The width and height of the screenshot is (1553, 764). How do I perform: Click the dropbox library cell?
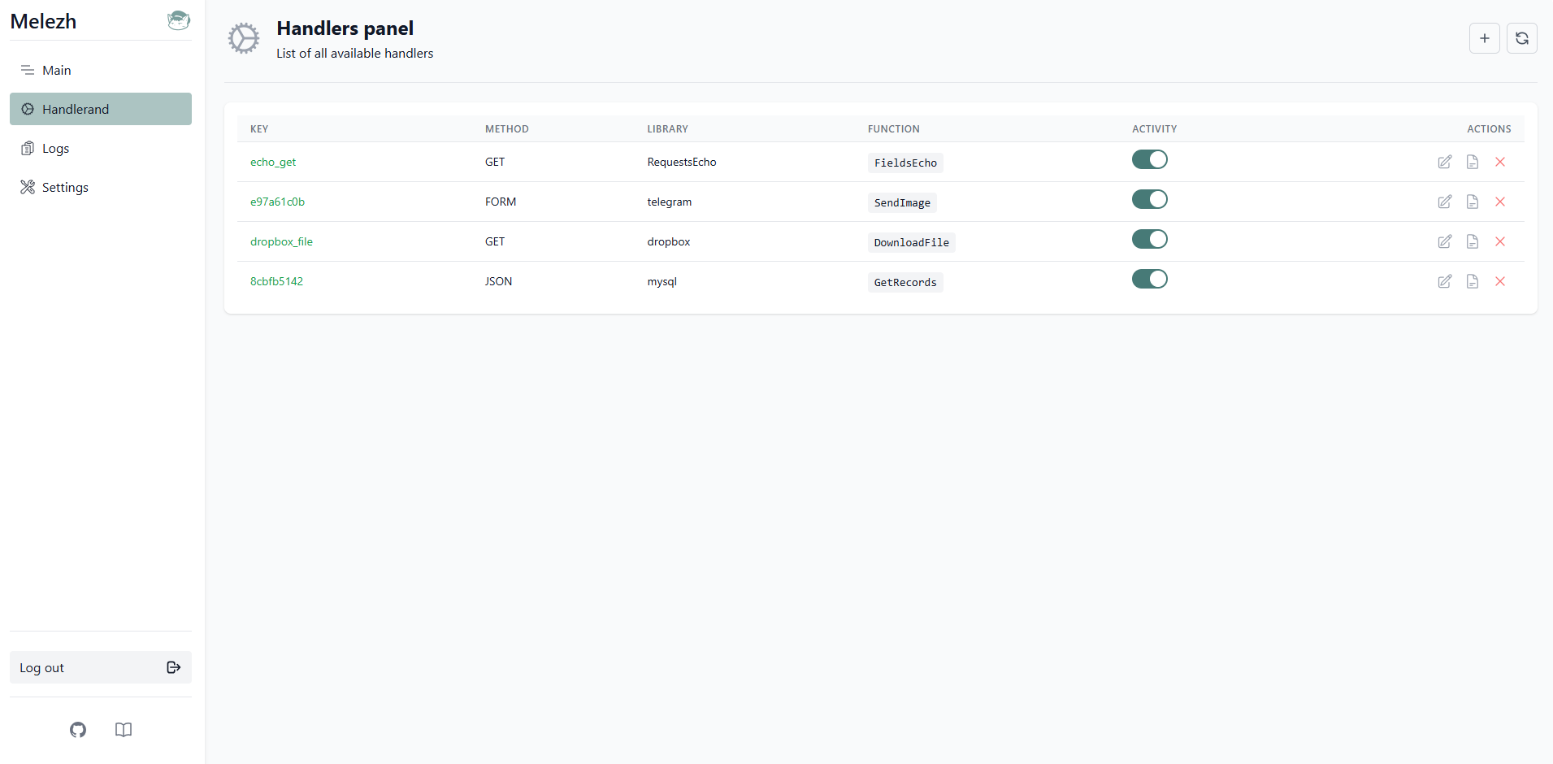pos(669,241)
